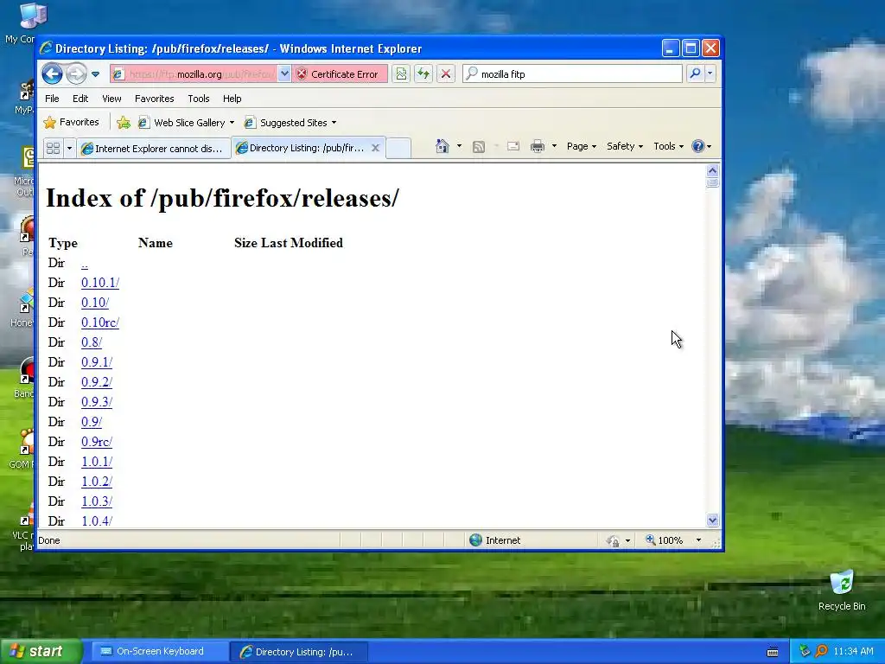885x664 pixels.
Task: Click the search box containing 'mozilla fitp'
Action: point(572,74)
